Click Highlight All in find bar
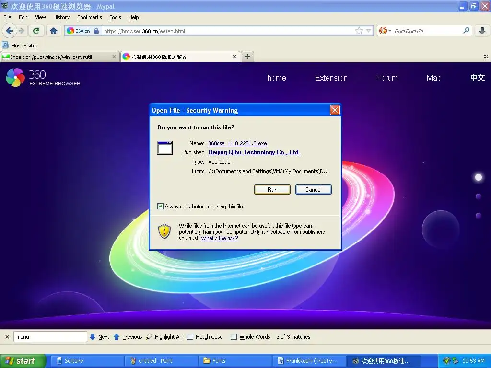This screenshot has height=368, width=491. pyautogui.click(x=164, y=337)
